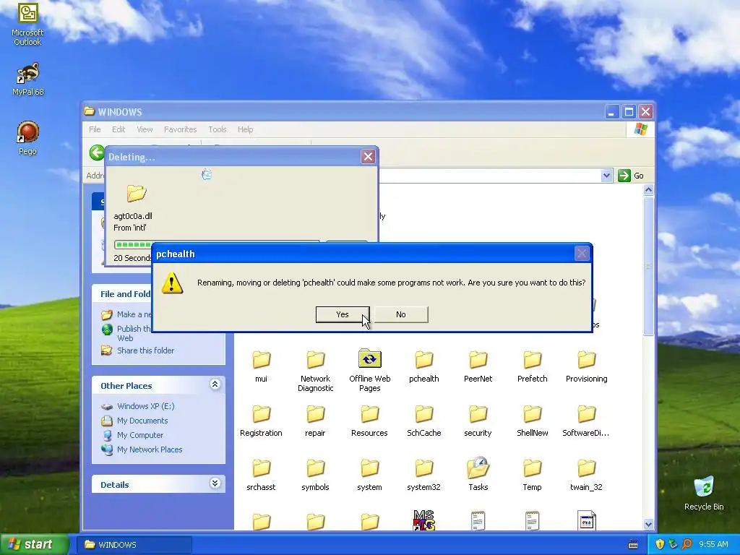Open the address bar dropdown arrow
The image size is (740, 555).
[x=606, y=176]
